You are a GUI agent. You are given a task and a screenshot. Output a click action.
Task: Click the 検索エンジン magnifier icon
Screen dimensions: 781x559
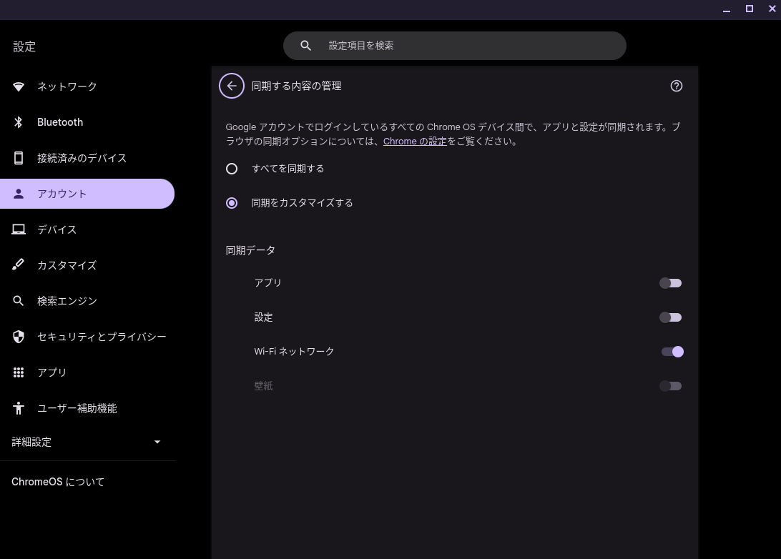point(19,300)
